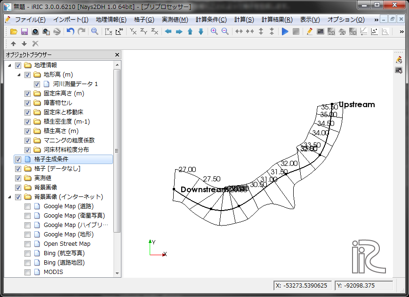Toggle the 固定床高さ (m) checkbox
This screenshot has height=297, width=409.
(x=27, y=94)
